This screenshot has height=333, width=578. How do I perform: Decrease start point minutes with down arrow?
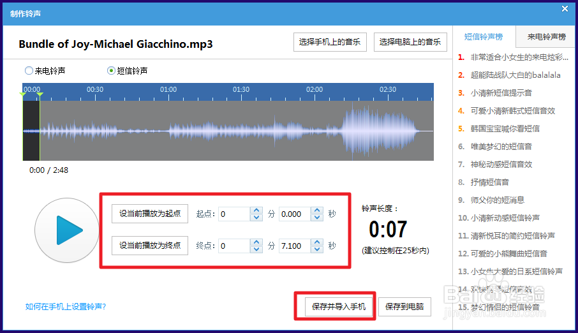256,217
